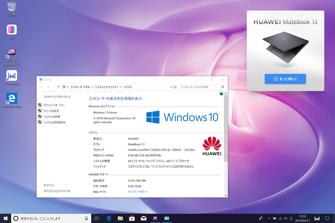Open システムの保護 link
The image size is (335, 223).
(52, 116)
